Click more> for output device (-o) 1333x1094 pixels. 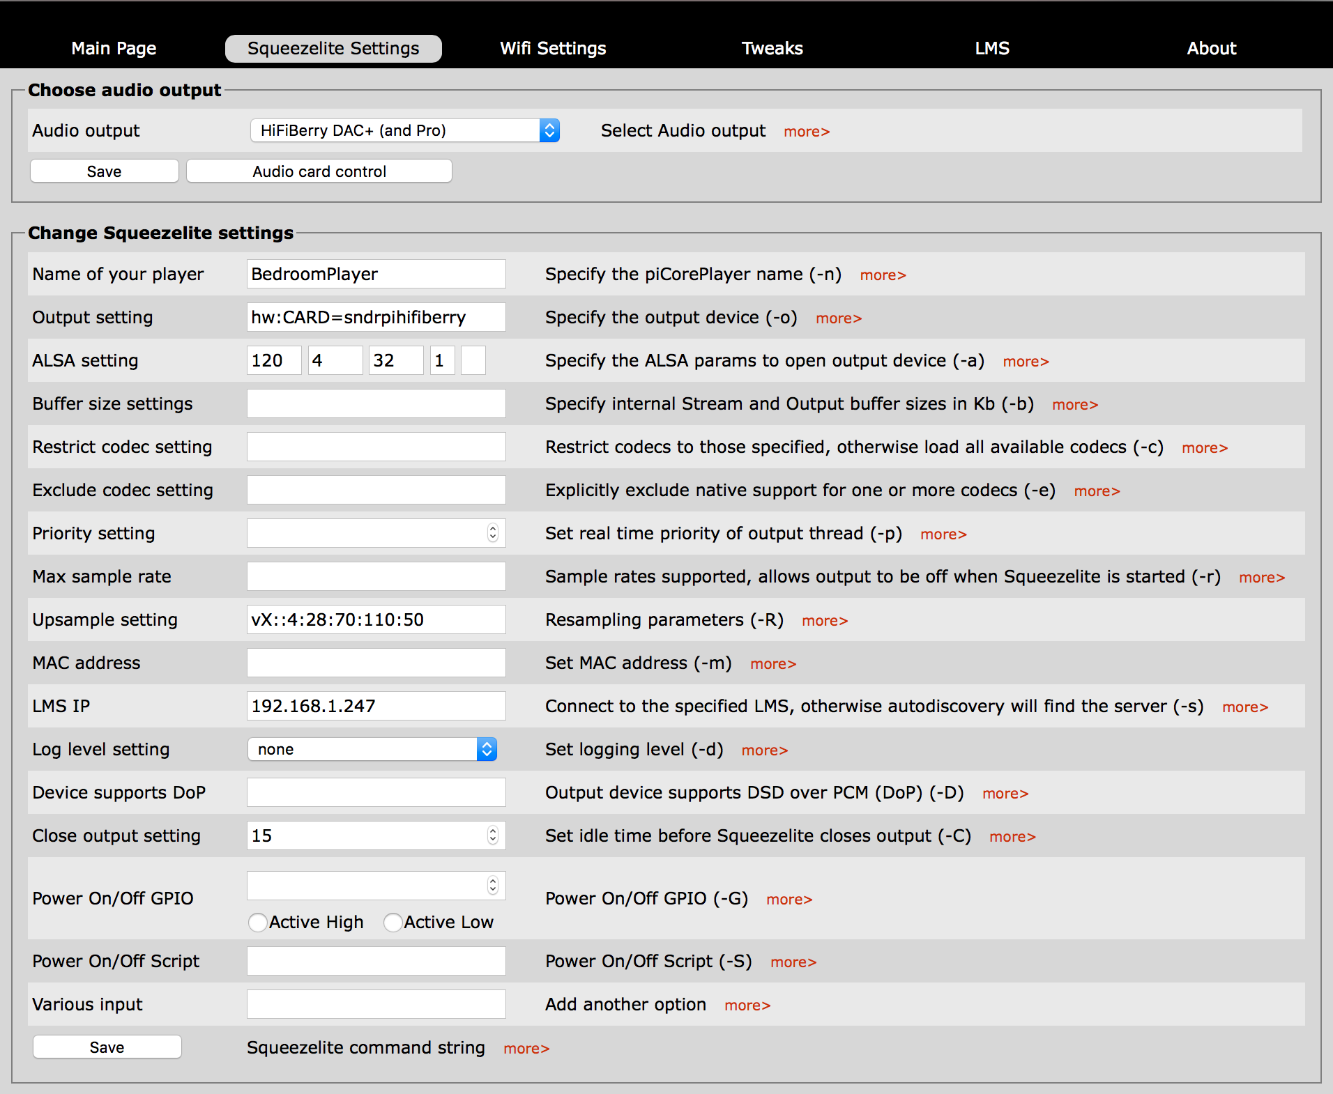(x=839, y=318)
